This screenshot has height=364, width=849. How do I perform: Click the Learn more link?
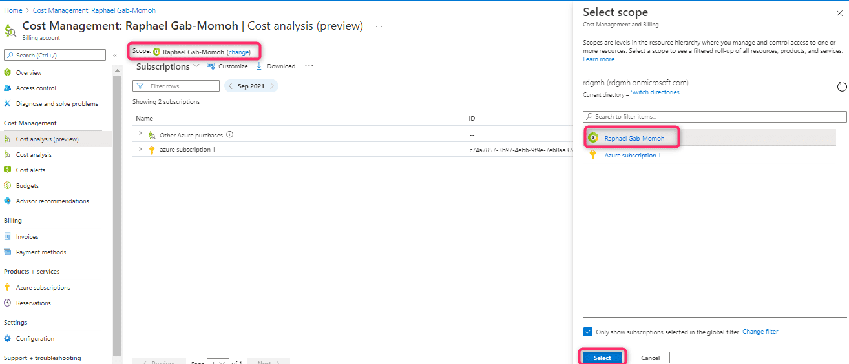(598, 59)
